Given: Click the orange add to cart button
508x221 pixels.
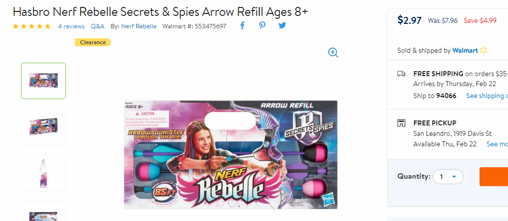Looking at the screenshot, I should click(494, 177).
